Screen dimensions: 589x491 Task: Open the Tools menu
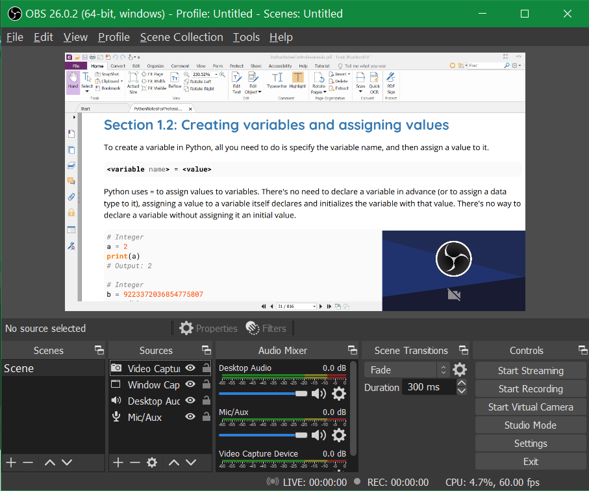click(246, 37)
